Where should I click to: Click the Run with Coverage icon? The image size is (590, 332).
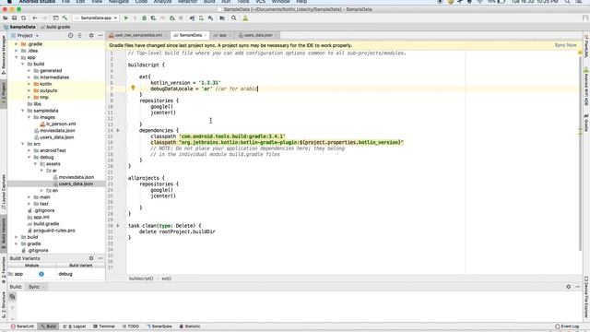click(x=153, y=18)
